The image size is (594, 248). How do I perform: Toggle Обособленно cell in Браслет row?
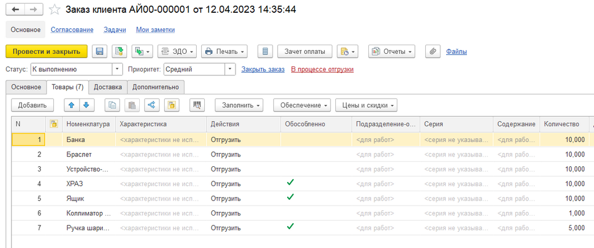pyautogui.click(x=316, y=155)
